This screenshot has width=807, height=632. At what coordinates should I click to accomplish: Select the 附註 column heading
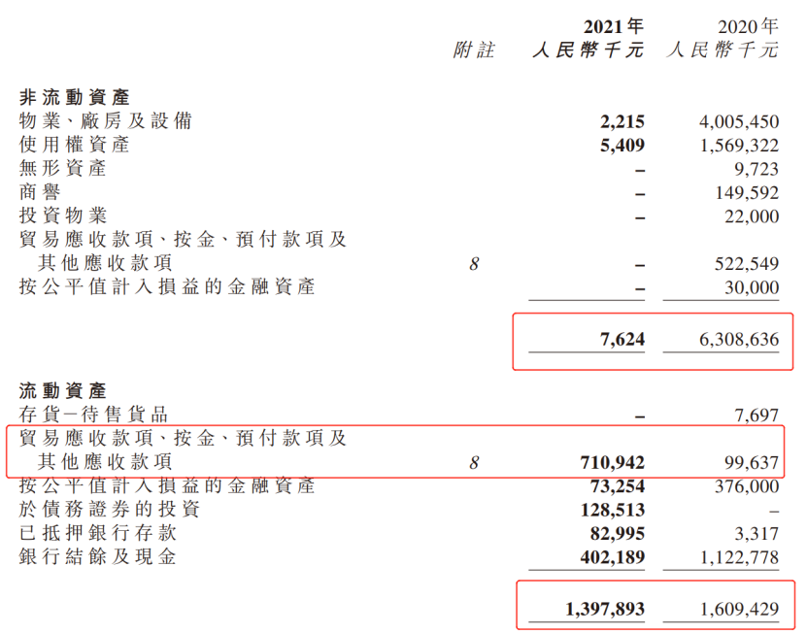coord(474,50)
